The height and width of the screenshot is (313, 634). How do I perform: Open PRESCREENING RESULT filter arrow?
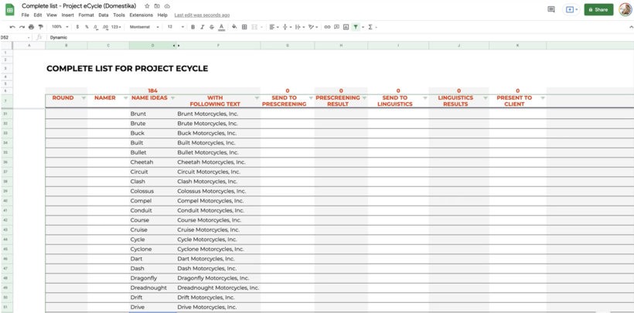click(364, 98)
